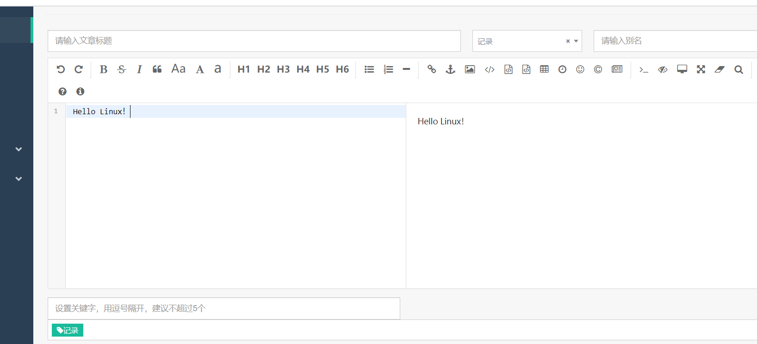Expand the lower sidebar chevron menu
The image size is (757, 344).
[19, 178]
